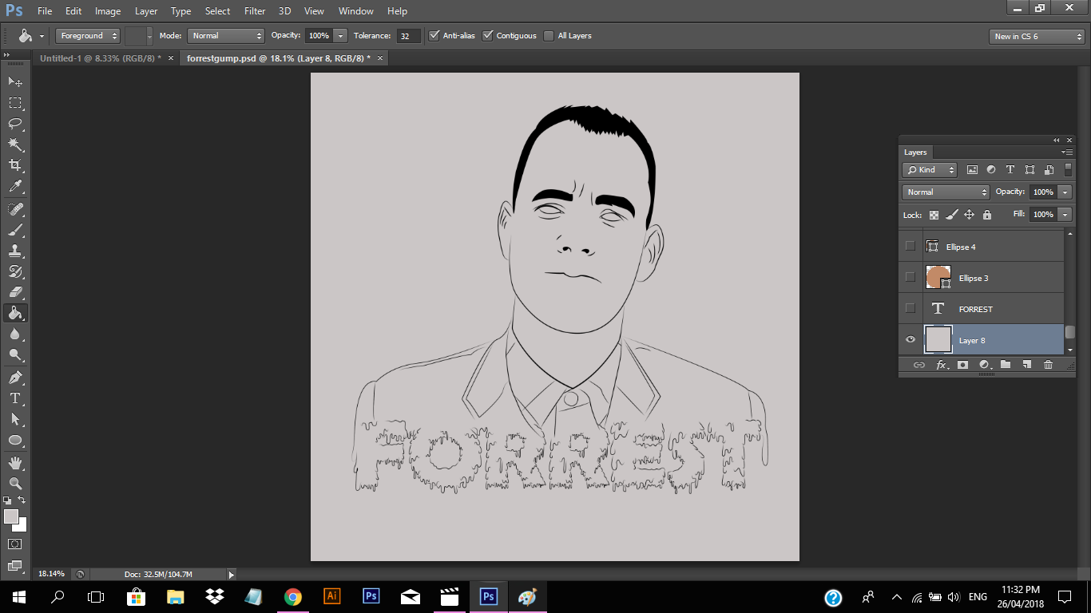Click the Create new layer button
Image resolution: width=1091 pixels, height=613 pixels.
1026,364
